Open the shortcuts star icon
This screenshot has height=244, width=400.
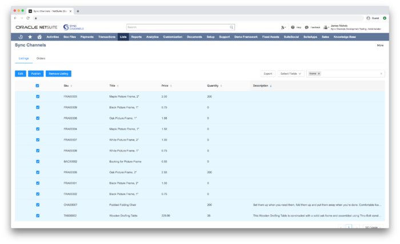(x=30, y=37)
